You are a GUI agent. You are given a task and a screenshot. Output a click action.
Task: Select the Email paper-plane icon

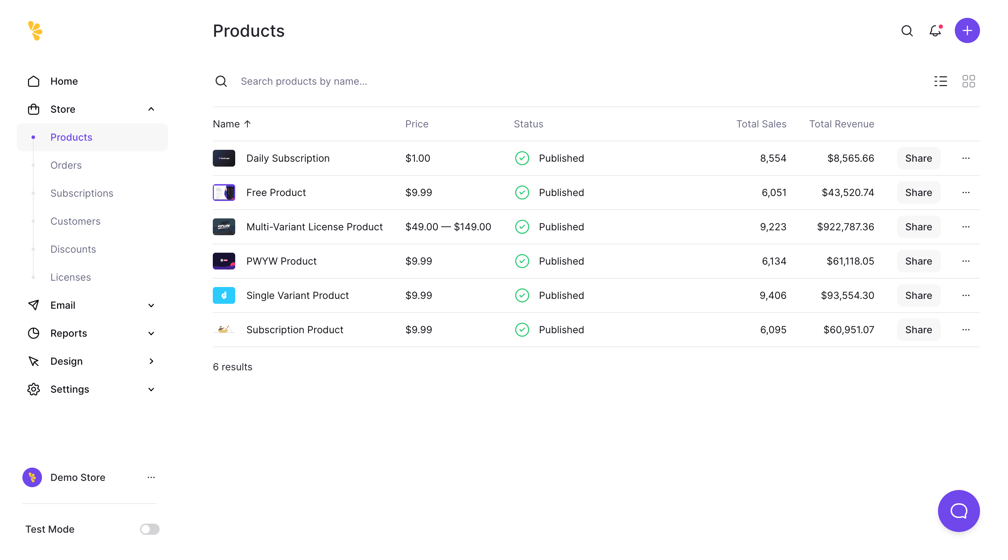(34, 305)
